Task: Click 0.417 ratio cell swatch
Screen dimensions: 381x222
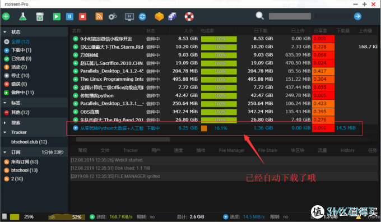Action: 323,71
